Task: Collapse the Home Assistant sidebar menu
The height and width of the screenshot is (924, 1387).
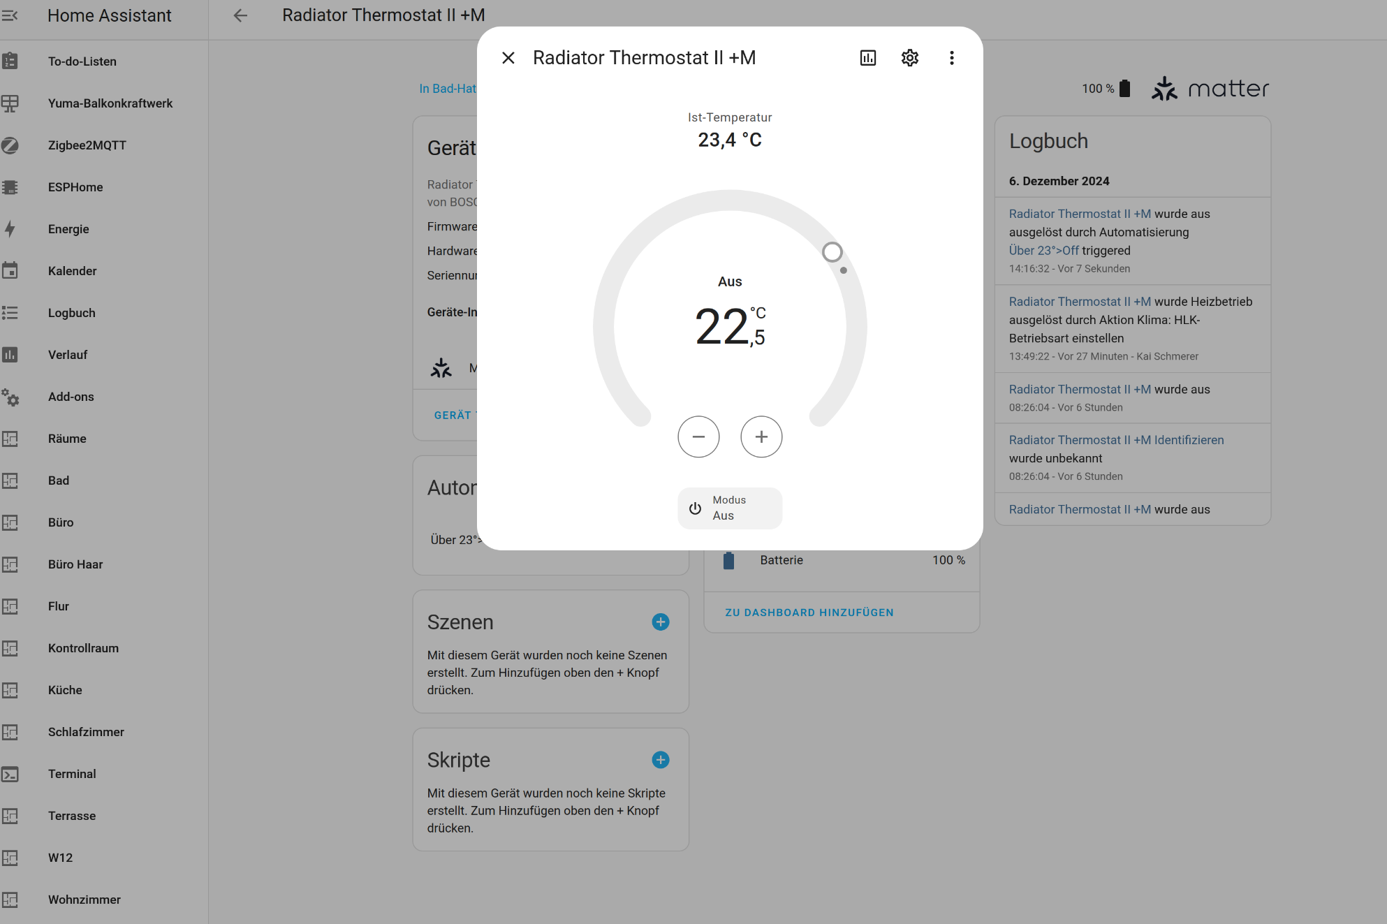Action: (10, 15)
